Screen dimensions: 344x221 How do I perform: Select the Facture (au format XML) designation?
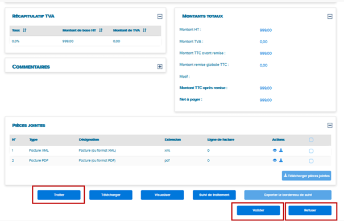(x=97, y=151)
